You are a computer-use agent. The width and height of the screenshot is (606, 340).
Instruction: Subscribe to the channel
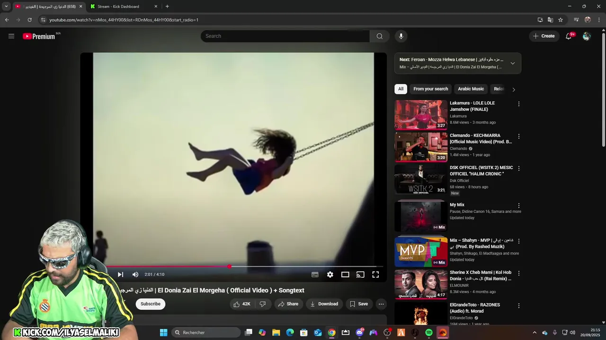151,304
